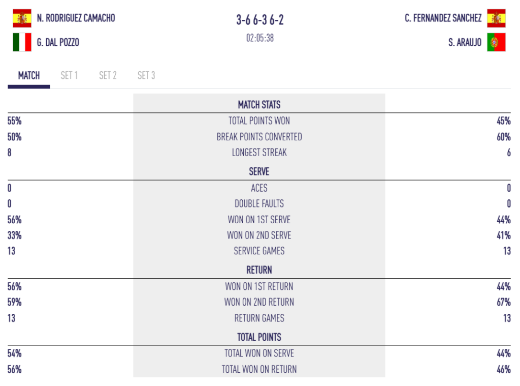Click the SERVE section header
520x386 pixels.
[259, 171]
